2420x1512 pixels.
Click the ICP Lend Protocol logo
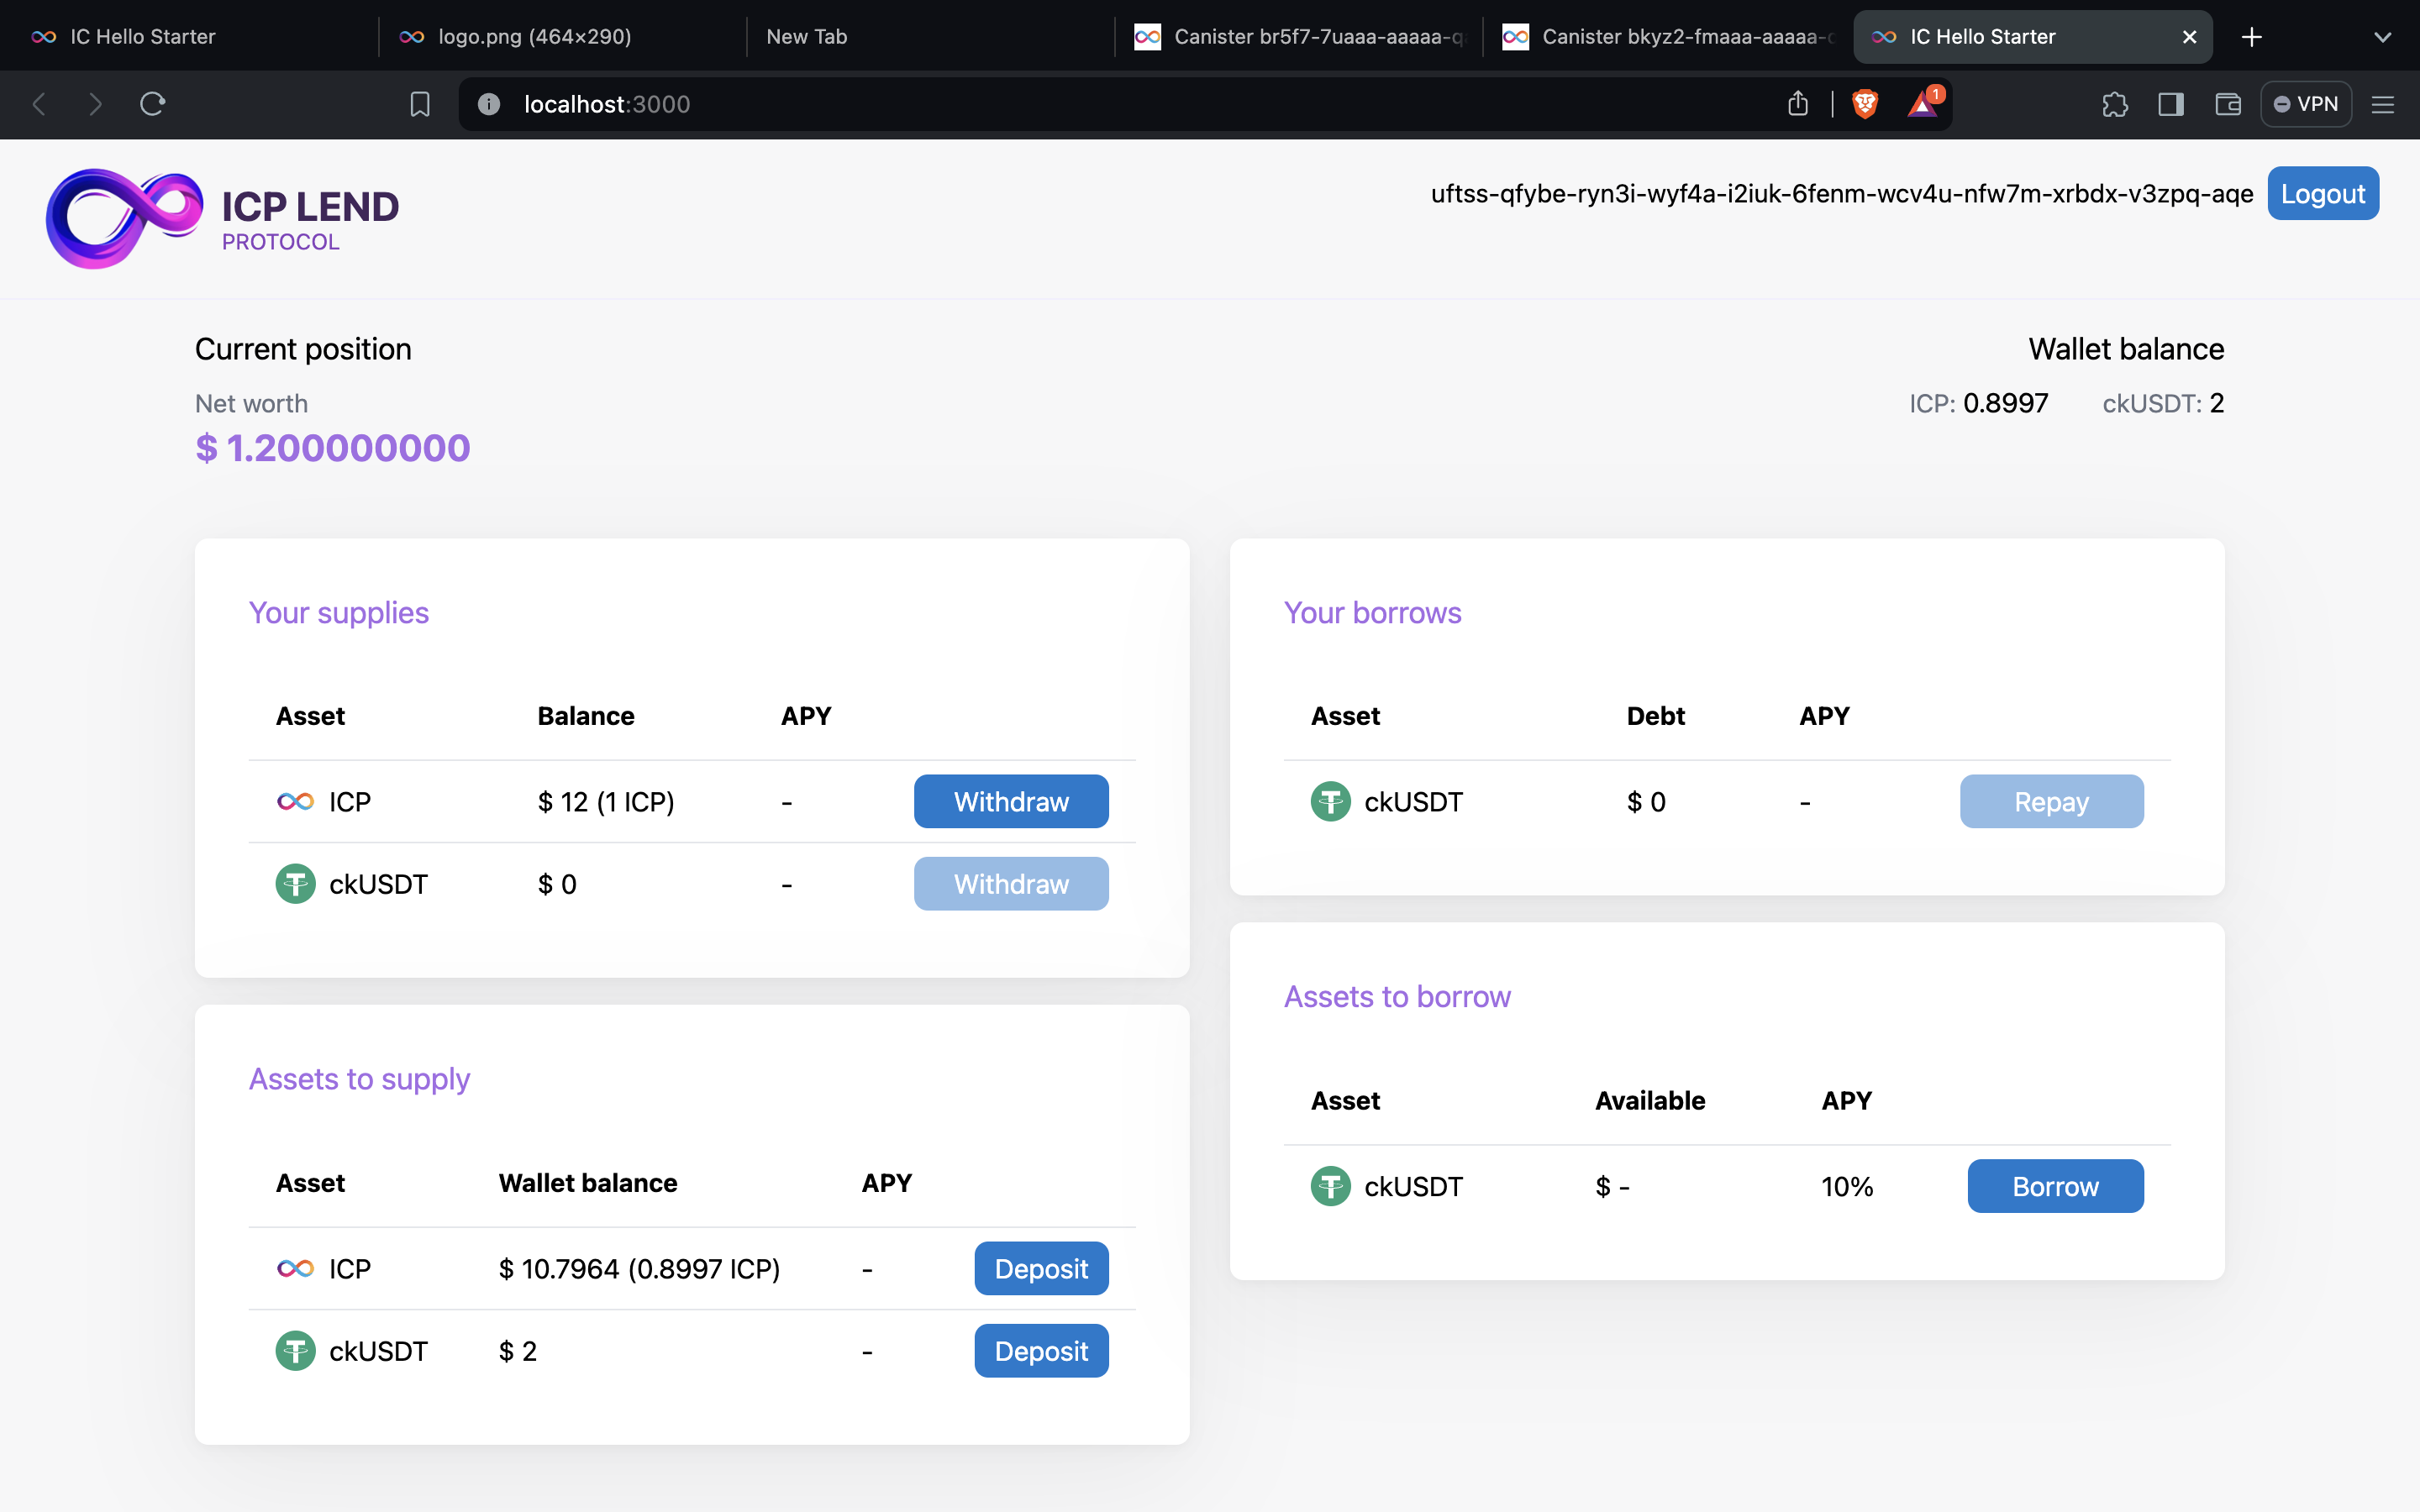coord(222,218)
